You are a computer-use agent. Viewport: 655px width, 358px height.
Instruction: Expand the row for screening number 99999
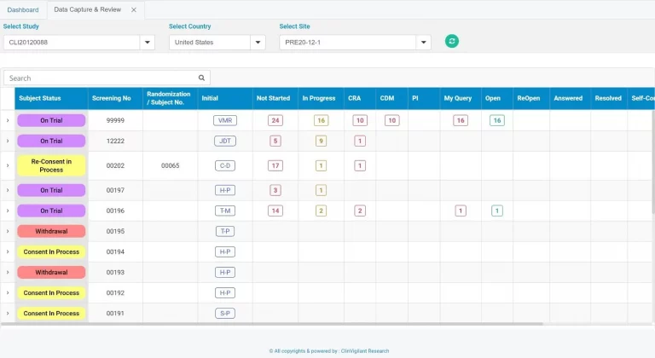(8, 120)
